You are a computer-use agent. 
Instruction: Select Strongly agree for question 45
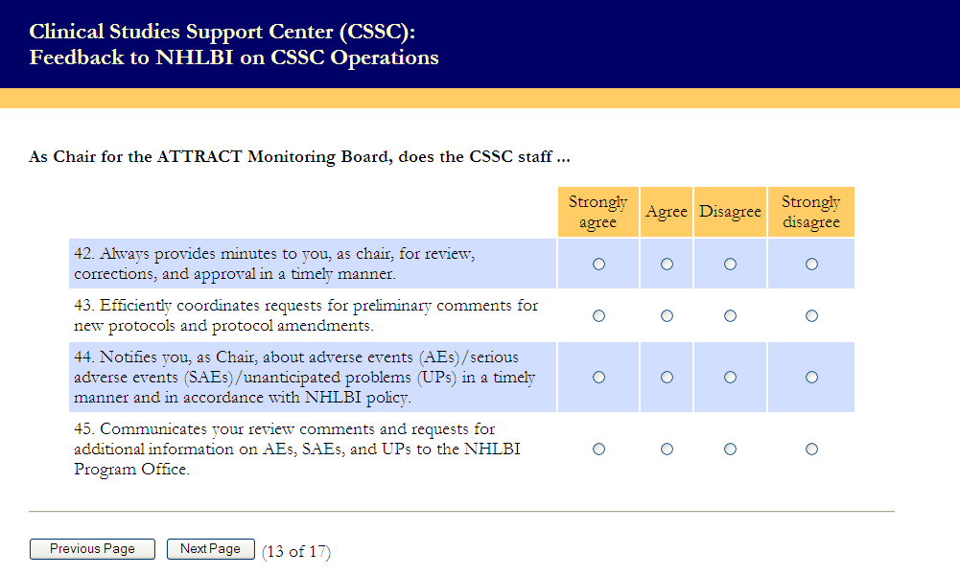pyautogui.click(x=599, y=449)
